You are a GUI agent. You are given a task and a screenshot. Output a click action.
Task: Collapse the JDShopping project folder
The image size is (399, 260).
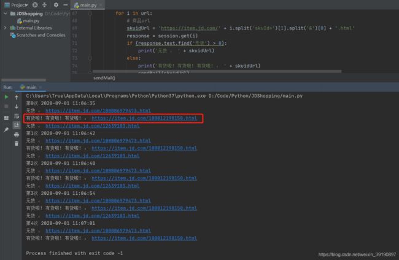click(6, 14)
